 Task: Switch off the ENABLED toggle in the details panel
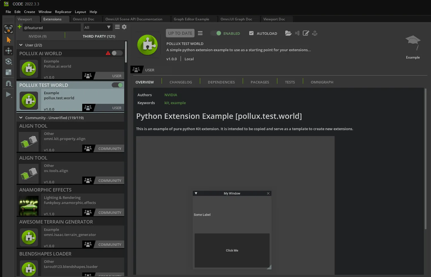pyautogui.click(x=216, y=33)
